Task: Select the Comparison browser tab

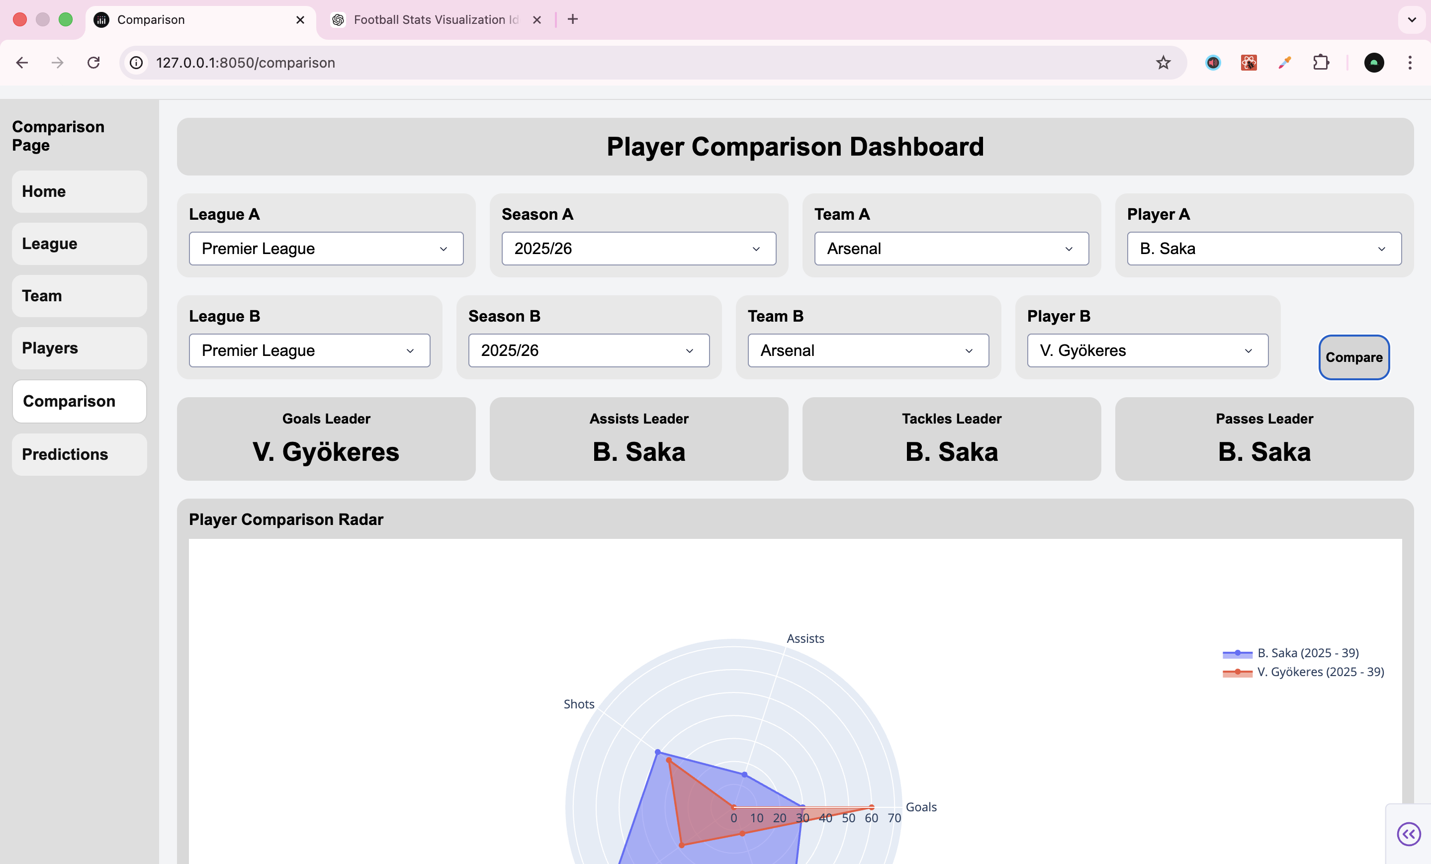Action: coord(200,20)
